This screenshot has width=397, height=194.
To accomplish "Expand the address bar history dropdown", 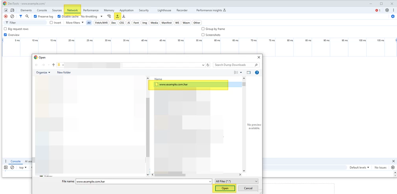I will (203, 65).
